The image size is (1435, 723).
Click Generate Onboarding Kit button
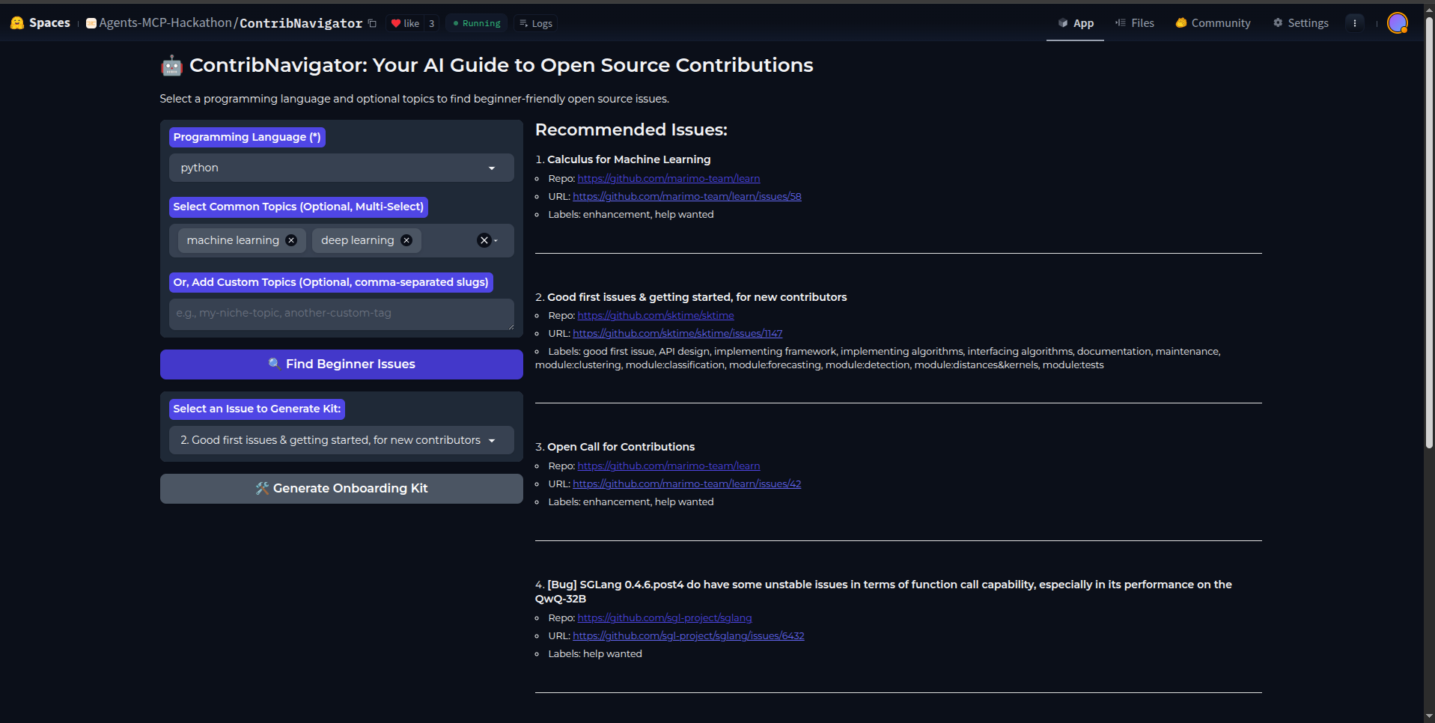[341, 489]
